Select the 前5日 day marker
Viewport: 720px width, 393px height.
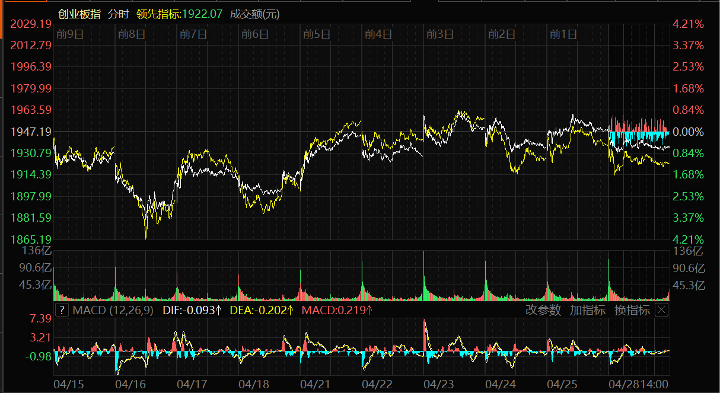(x=317, y=34)
